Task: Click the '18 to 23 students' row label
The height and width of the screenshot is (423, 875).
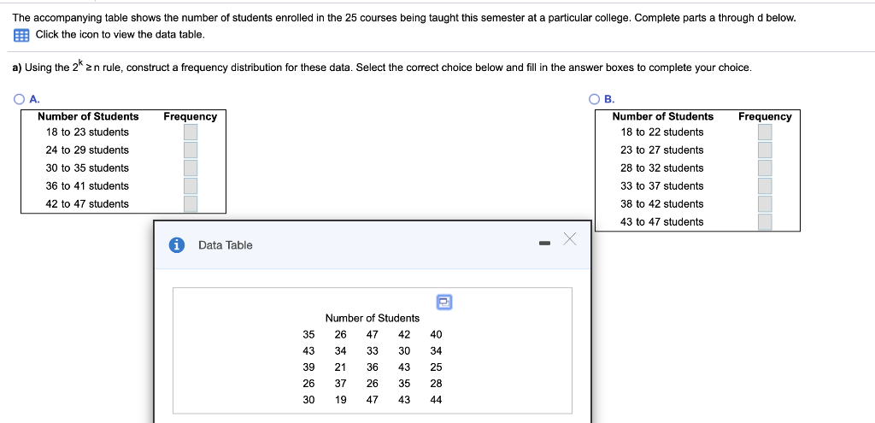Action: pyautogui.click(x=87, y=132)
